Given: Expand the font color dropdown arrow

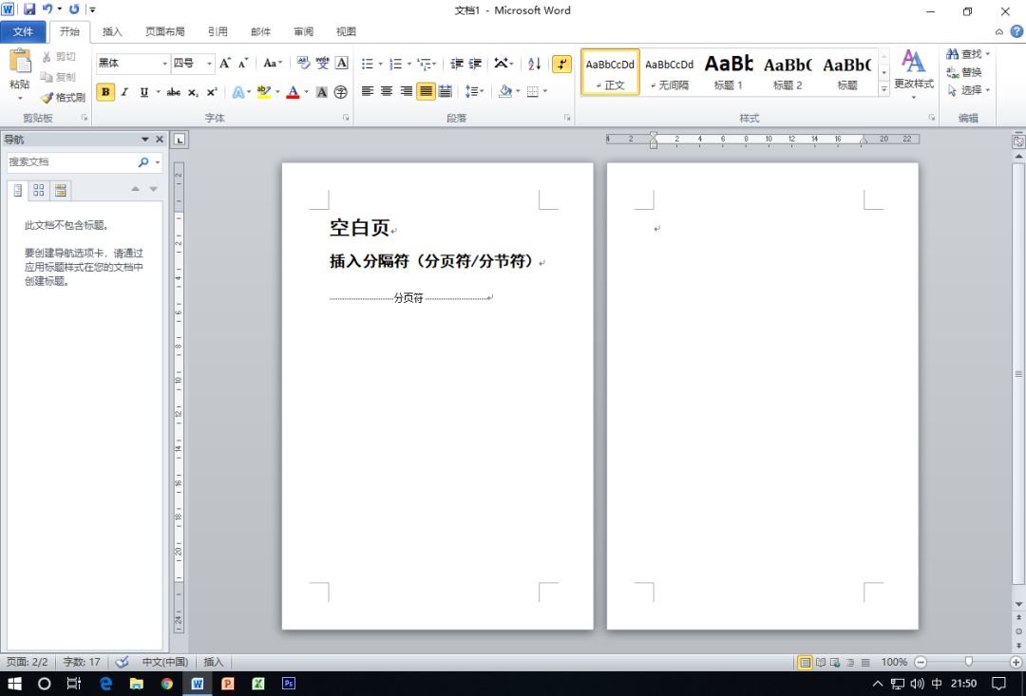Looking at the screenshot, I should point(306,92).
